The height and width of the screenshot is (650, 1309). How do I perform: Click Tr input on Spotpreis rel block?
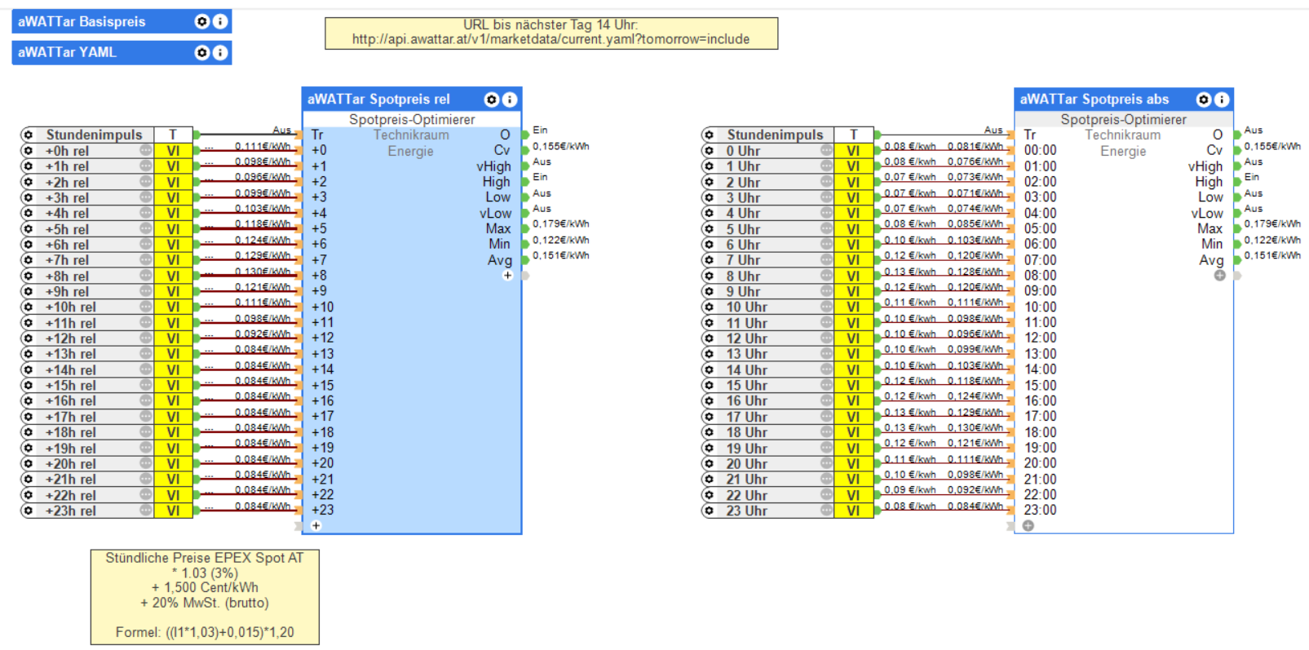(317, 135)
